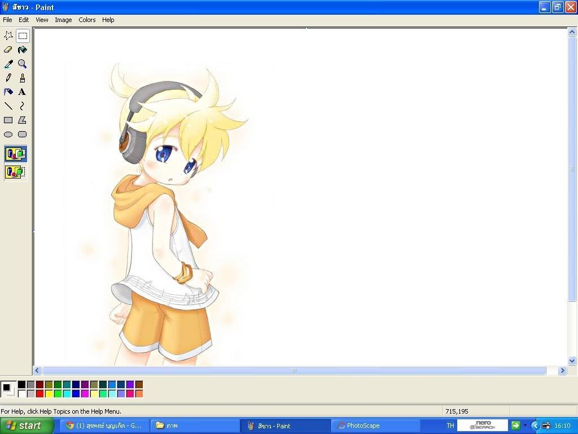Screen dimensions: 578x434
Task: Select the Magnifier tool
Action: [23, 64]
